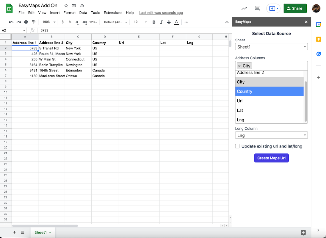Toggle strikethrough formatting
Image resolution: width=326 pixels, height=238 pixels.
click(x=169, y=22)
